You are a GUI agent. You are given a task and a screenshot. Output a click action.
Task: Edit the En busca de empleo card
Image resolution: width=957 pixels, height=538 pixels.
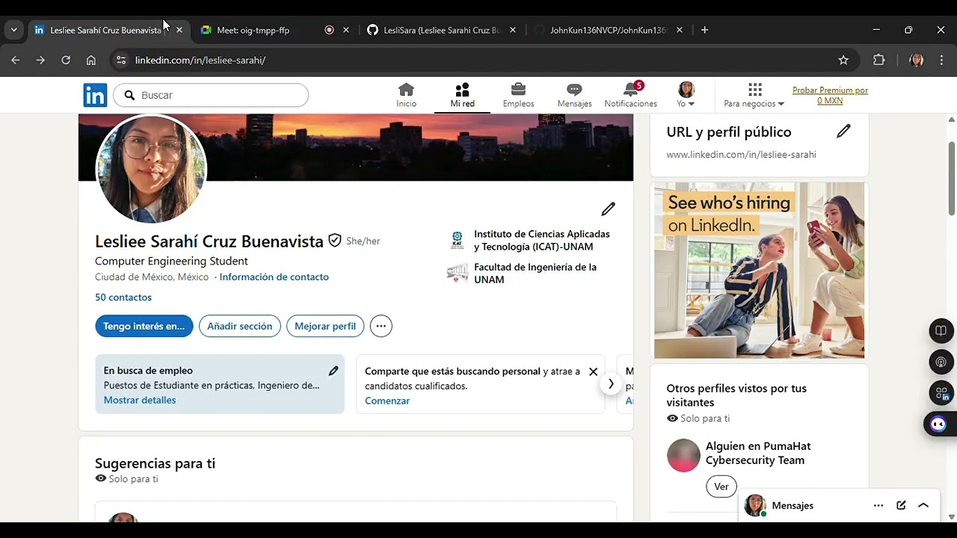333,371
